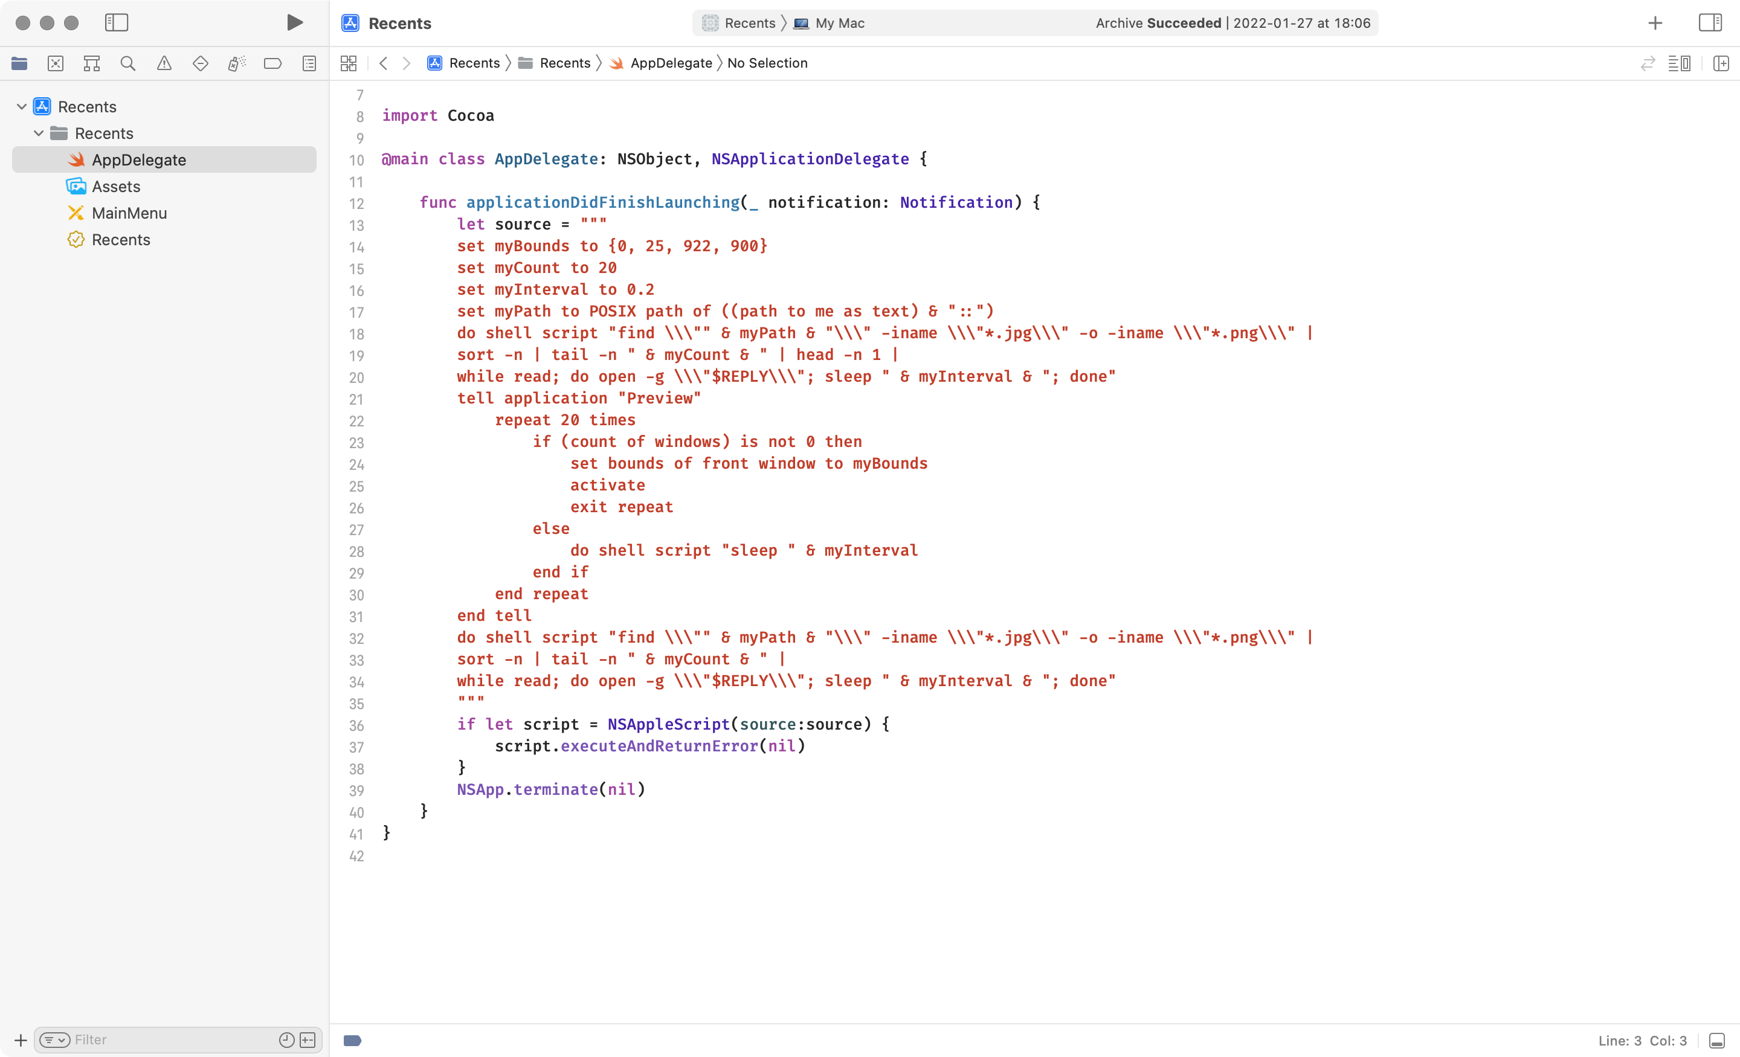This screenshot has width=1740, height=1057.
Task: Toggle the debug area at bottom right
Action: [x=1716, y=1040]
